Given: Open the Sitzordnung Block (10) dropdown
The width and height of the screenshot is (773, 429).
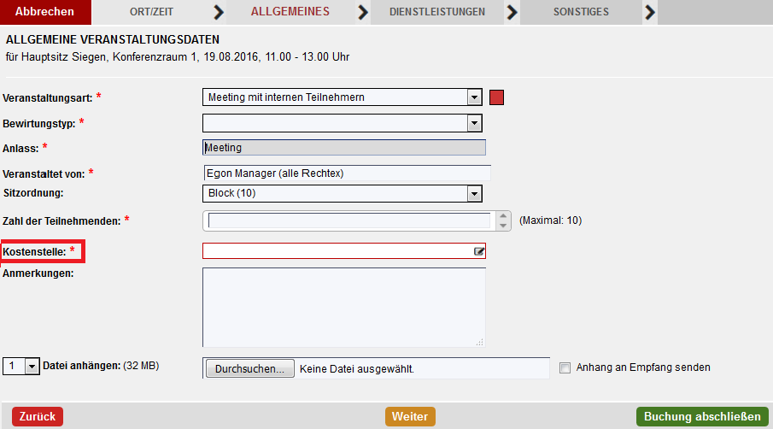Looking at the screenshot, I should tap(474, 194).
